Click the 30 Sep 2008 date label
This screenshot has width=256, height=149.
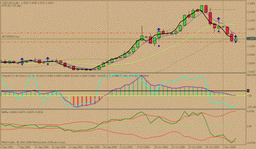pyautogui.click(x=111, y=147)
